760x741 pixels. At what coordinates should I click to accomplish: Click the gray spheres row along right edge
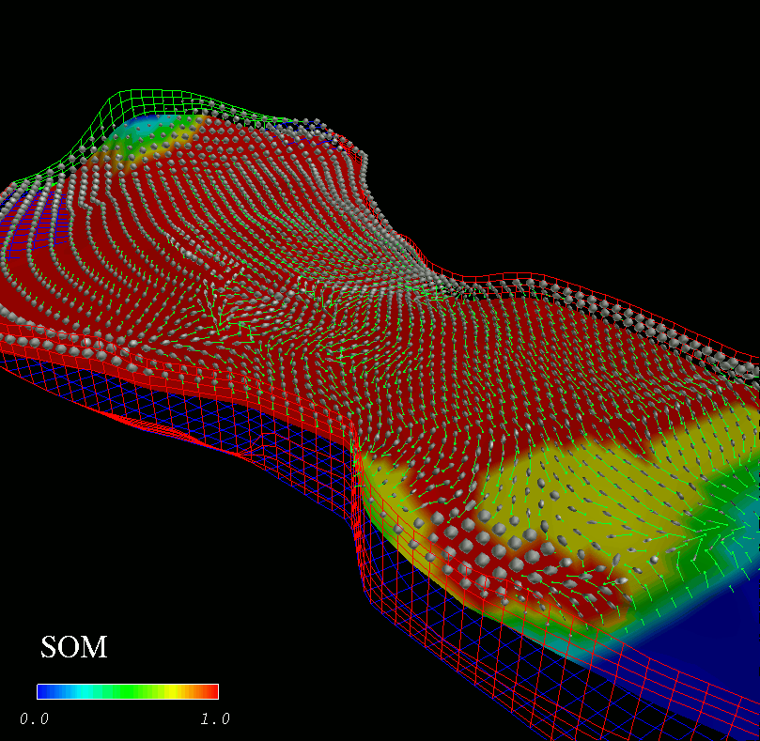coord(658,329)
